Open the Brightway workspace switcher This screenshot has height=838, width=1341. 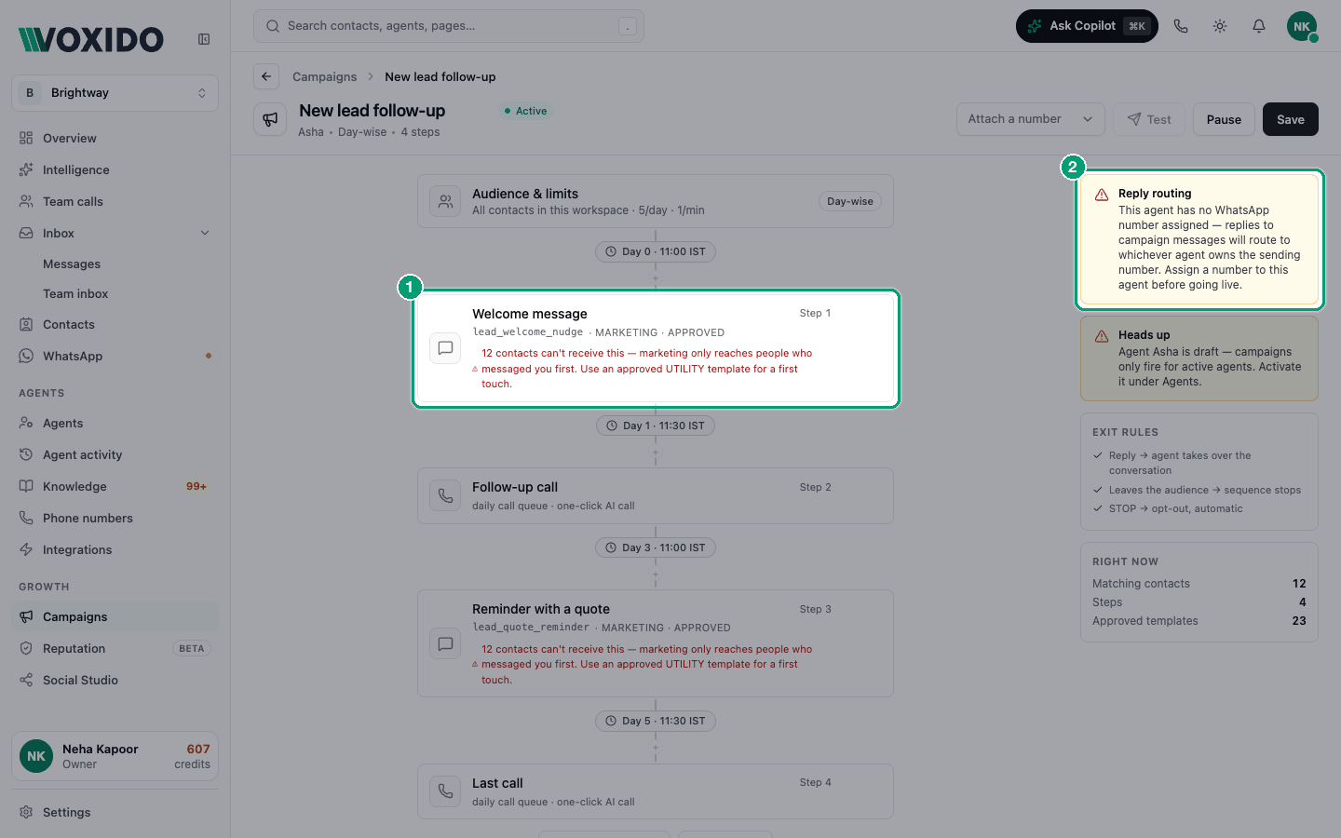tap(115, 93)
